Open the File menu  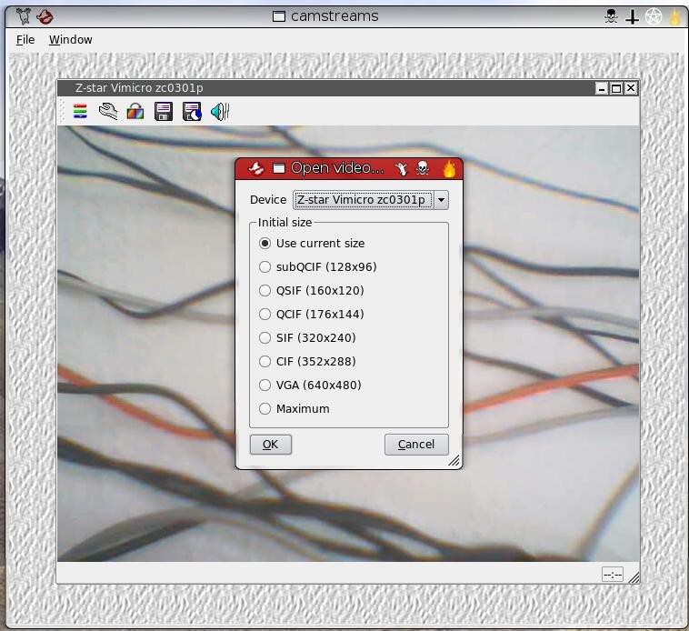(x=25, y=39)
